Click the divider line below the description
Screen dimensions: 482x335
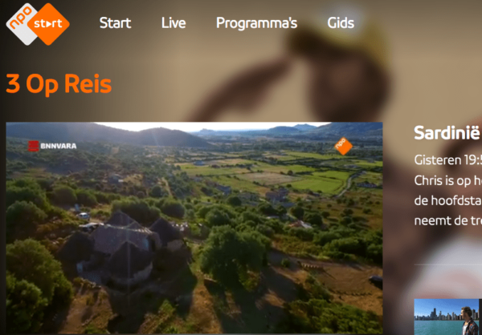[448, 264]
